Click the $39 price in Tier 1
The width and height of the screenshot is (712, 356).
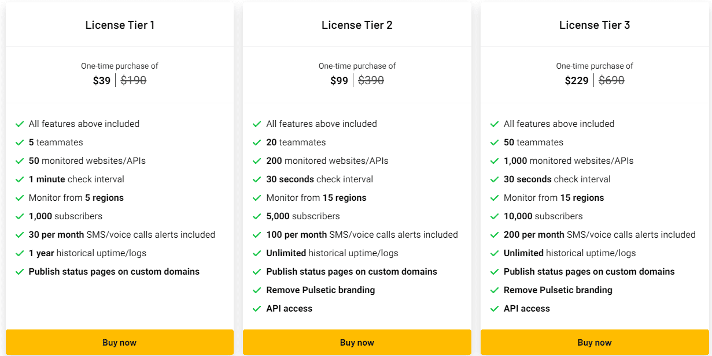tap(102, 80)
